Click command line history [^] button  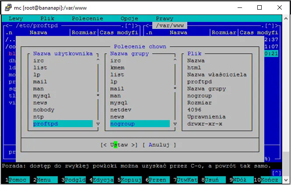pyautogui.click(x=276, y=173)
